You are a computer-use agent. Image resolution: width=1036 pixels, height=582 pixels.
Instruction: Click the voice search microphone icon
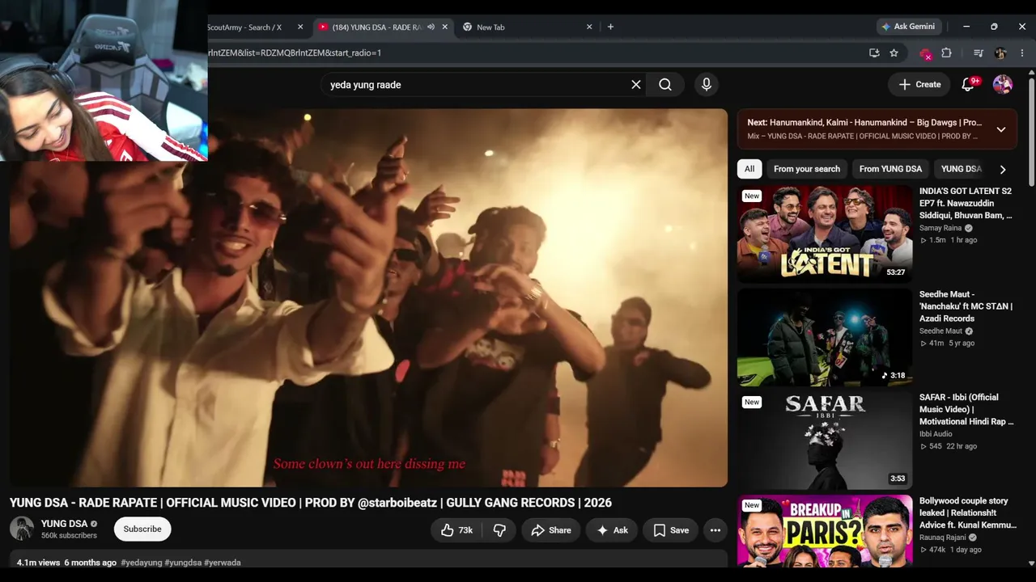(707, 85)
